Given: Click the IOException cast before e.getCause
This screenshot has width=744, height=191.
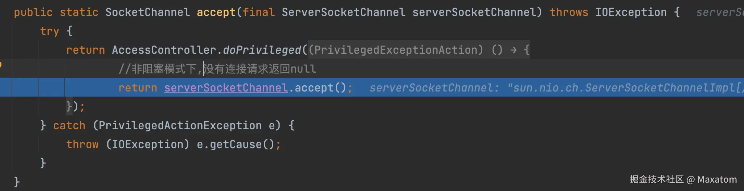Looking at the screenshot, I should click(147, 145).
